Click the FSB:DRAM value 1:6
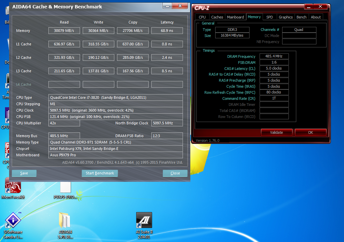Screen dimensions: 344x242 (274, 62)
